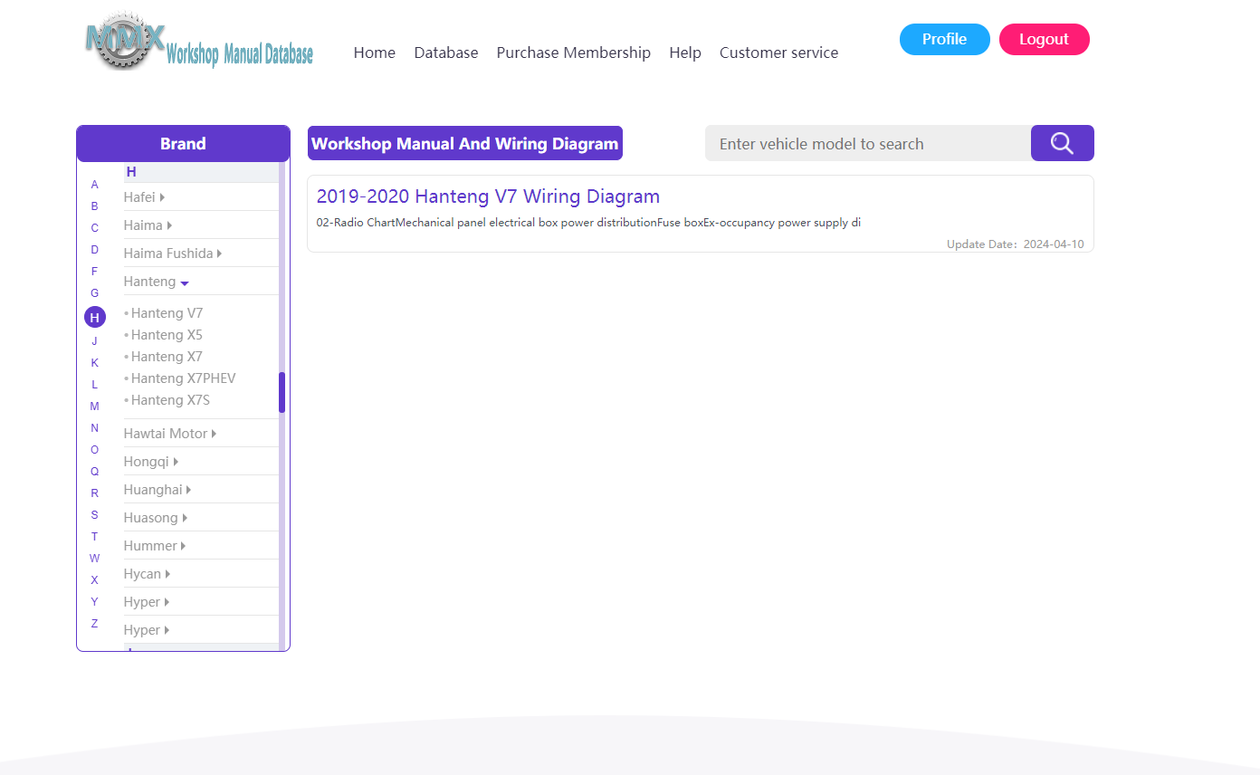Click the brand list scrollbar thumb
The width and height of the screenshot is (1260, 775).
pos(282,392)
